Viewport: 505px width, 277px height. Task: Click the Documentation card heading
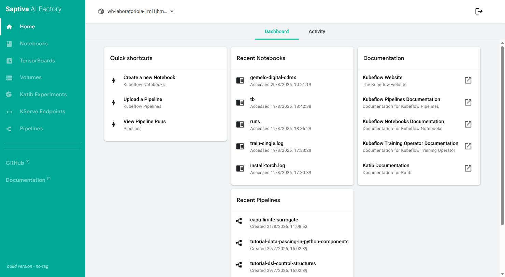[x=384, y=58]
